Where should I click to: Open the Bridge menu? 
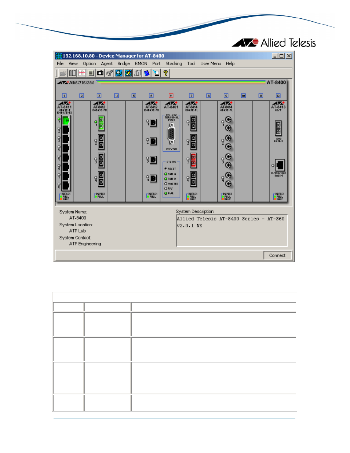124,63
